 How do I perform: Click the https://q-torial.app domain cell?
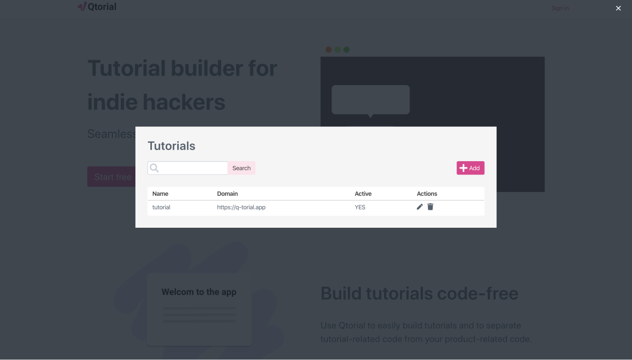[241, 207]
